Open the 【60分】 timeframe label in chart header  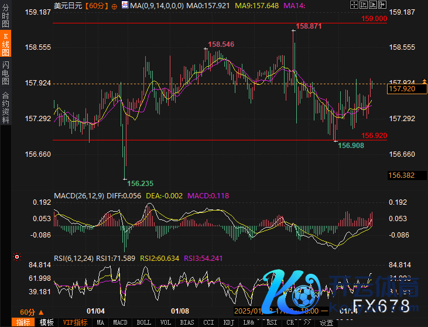point(97,6)
